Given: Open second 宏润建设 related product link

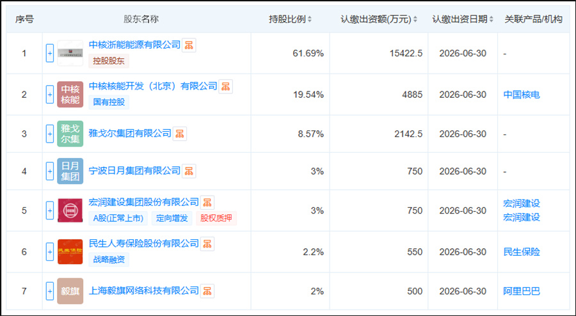Looking at the screenshot, I should (x=522, y=217).
